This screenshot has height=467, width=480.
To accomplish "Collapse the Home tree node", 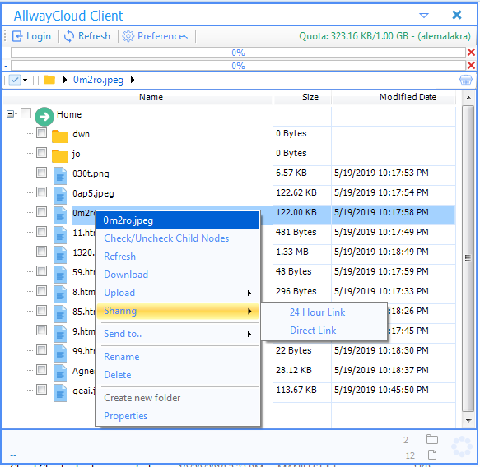I will click(10, 114).
